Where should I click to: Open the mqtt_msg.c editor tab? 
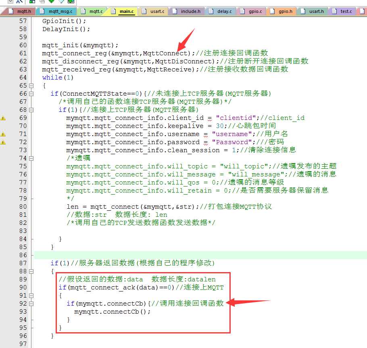[x=57, y=11]
